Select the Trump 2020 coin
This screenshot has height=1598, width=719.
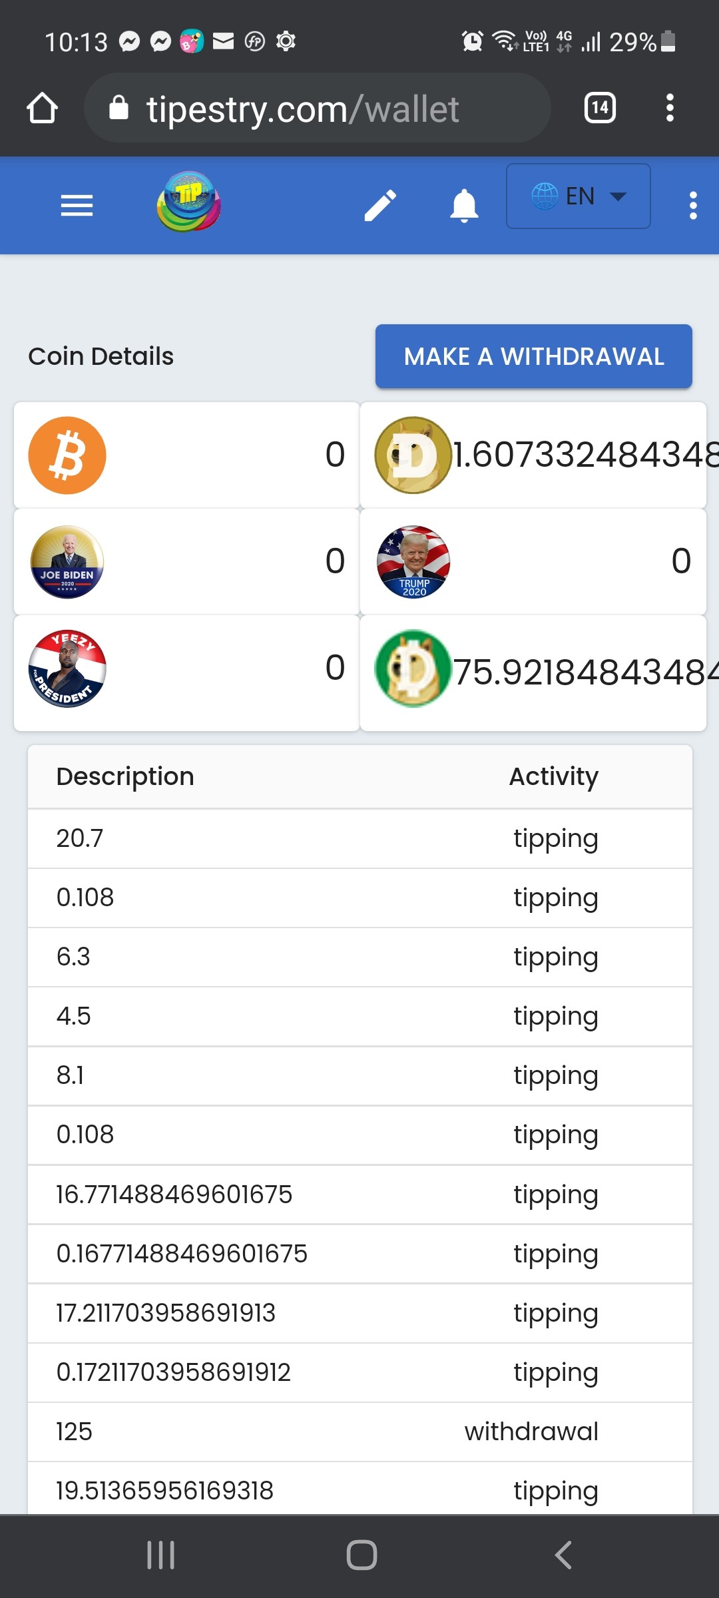pos(413,562)
